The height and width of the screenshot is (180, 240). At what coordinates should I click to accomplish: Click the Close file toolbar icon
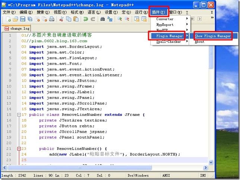pos(37,19)
